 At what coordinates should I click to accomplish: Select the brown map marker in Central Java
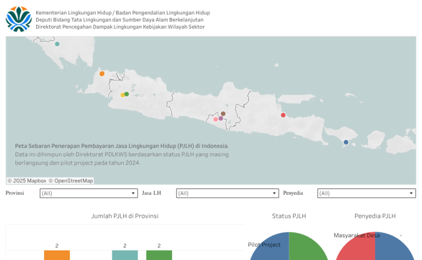click(x=223, y=114)
